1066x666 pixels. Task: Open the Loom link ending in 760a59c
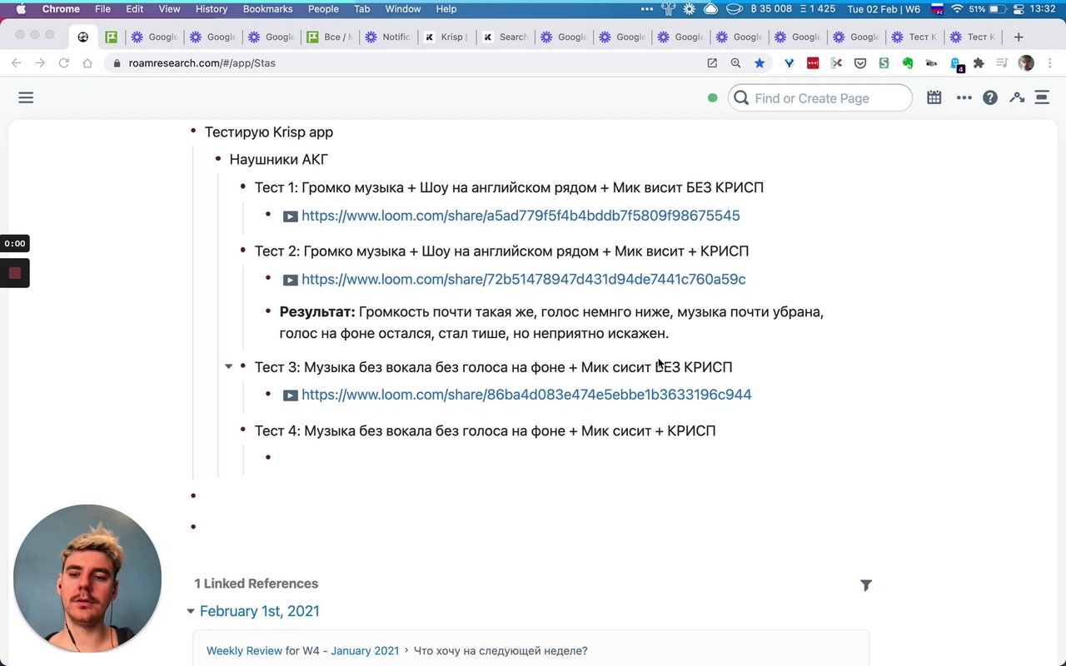coord(523,280)
